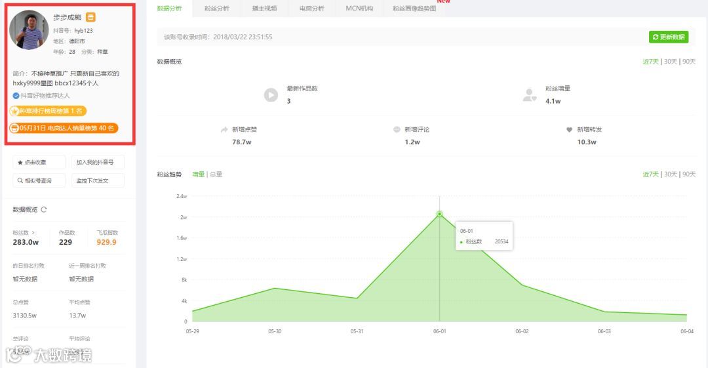Viewport: 708px width, 368px height.
Task: Switch fan trend chart to 增量
Action: click(x=198, y=174)
